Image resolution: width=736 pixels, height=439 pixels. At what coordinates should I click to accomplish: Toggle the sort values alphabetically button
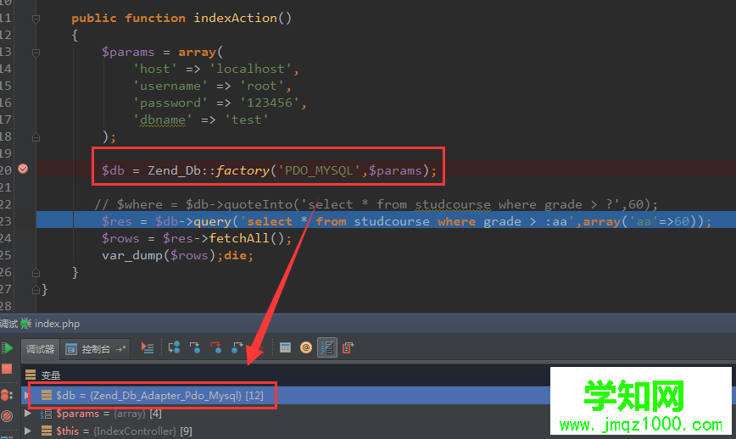(327, 348)
